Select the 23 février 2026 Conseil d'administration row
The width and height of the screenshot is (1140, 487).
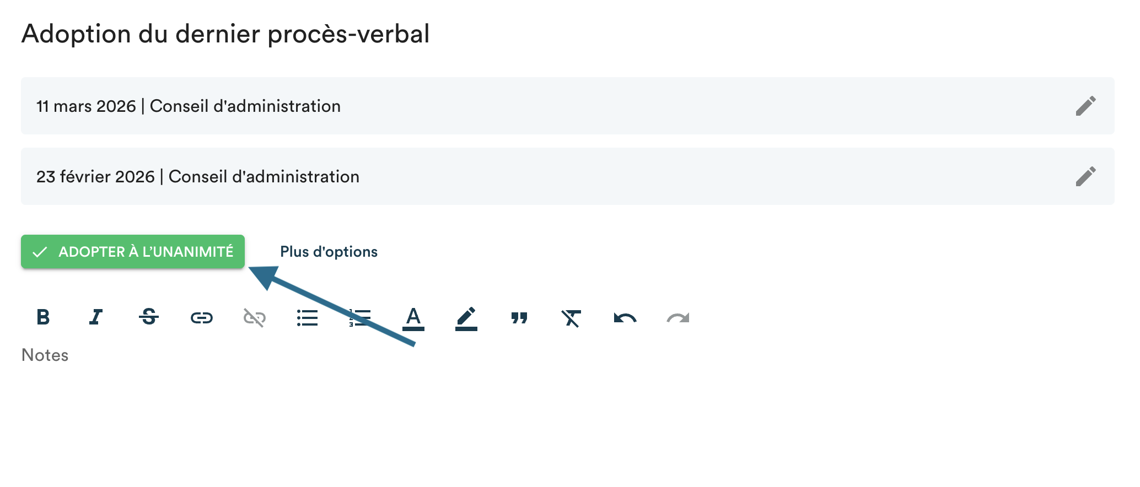click(x=198, y=177)
